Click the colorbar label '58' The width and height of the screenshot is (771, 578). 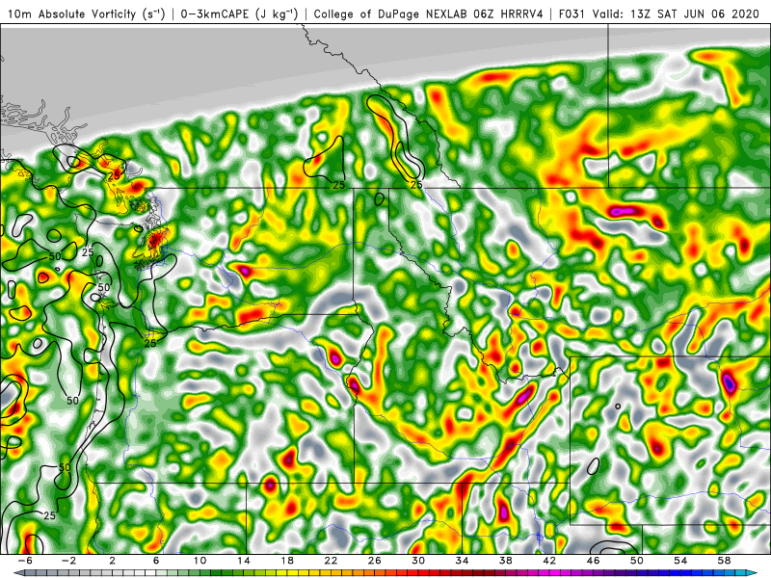(x=725, y=561)
